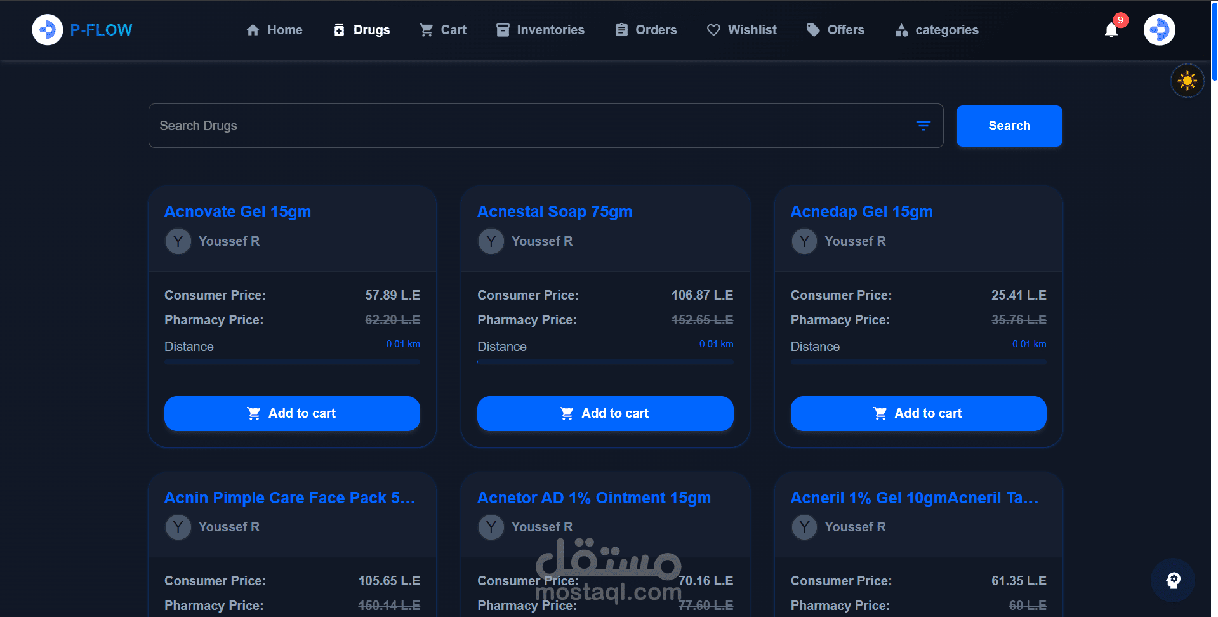Click the P-FLOW logo icon
The height and width of the screenshot is (617, 1218).
48,30
